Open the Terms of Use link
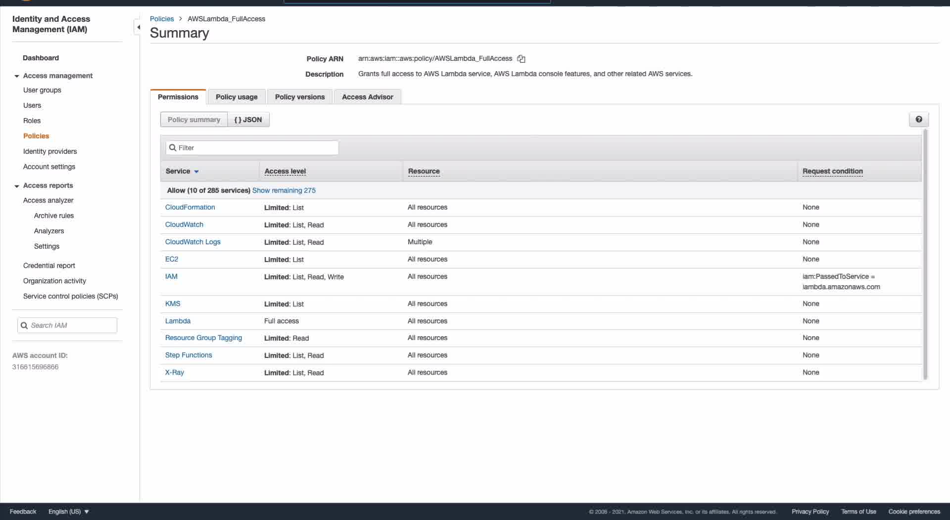 click(x=858, y=512)
